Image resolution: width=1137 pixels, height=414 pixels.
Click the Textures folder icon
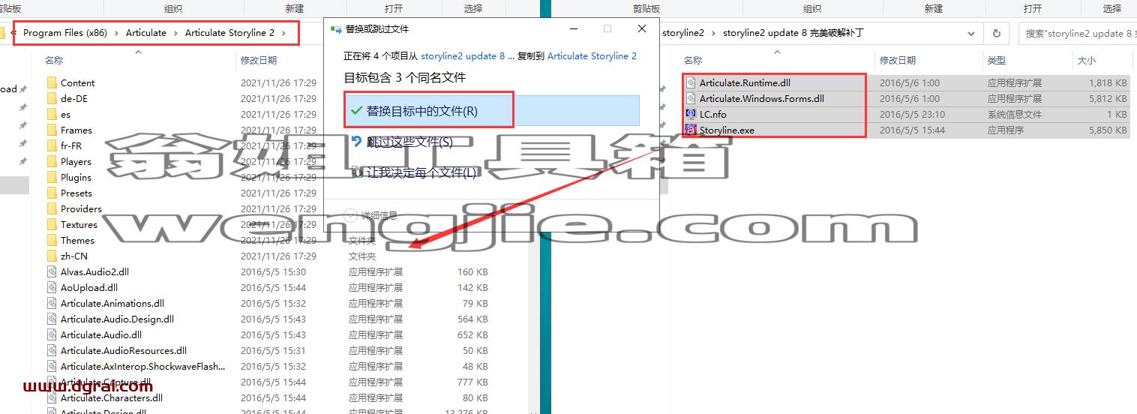(x=52, y=224)
